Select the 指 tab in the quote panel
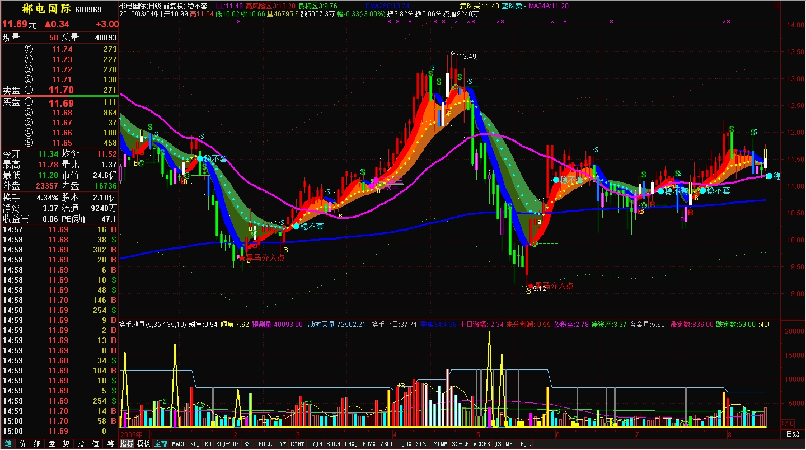Image resolution: width=806 pixels, height=450 pixels. (81, 444)
